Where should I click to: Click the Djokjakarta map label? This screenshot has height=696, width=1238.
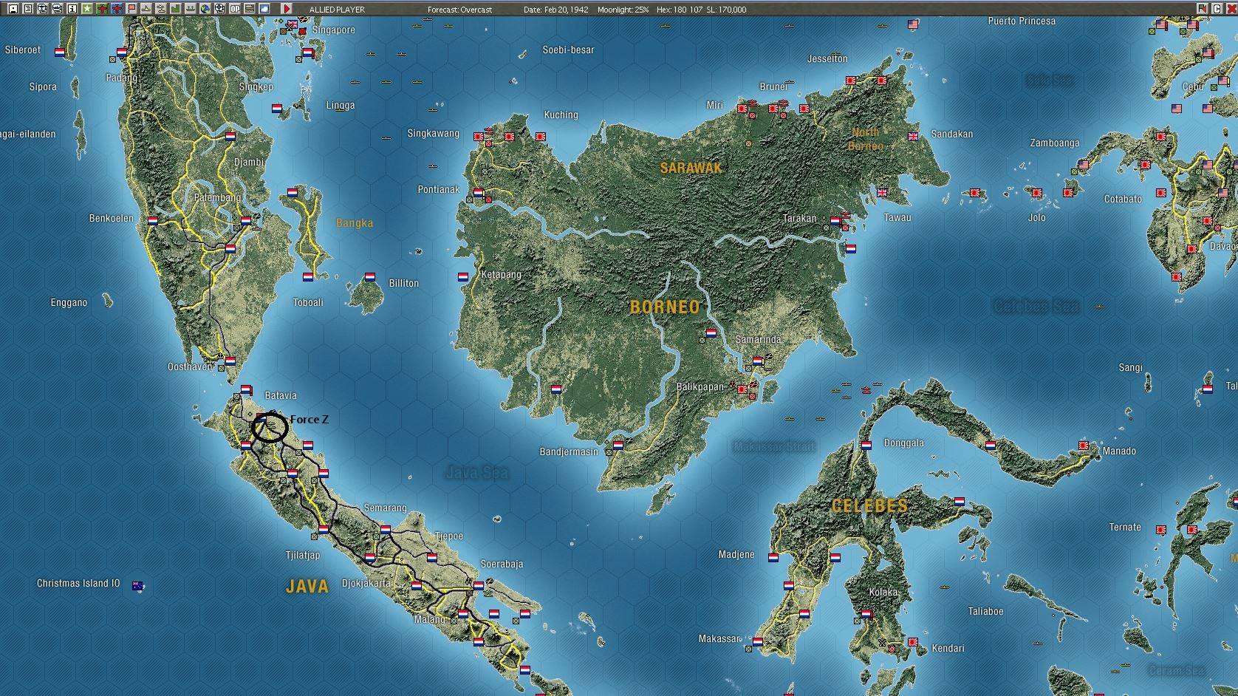point(366,583)
